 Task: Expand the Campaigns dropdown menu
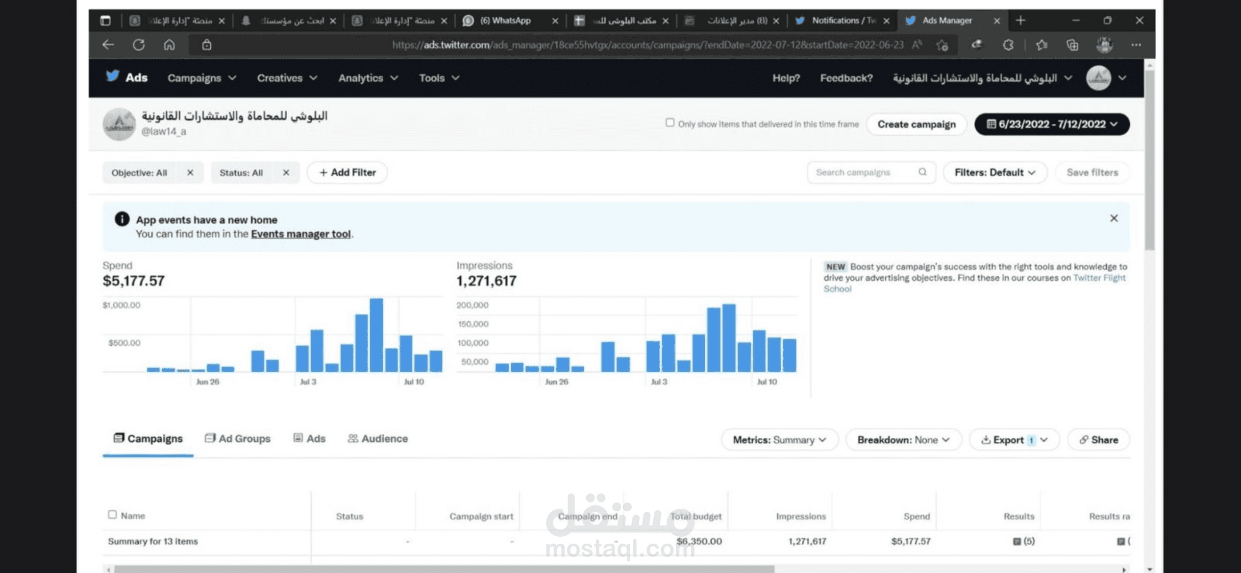pos(202,78)
